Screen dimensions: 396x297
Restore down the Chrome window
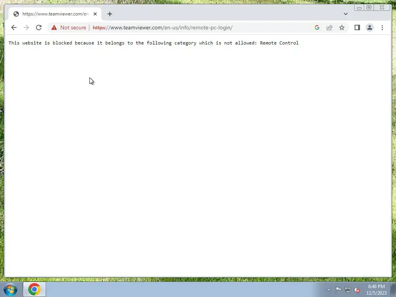[x=369, y=8]
